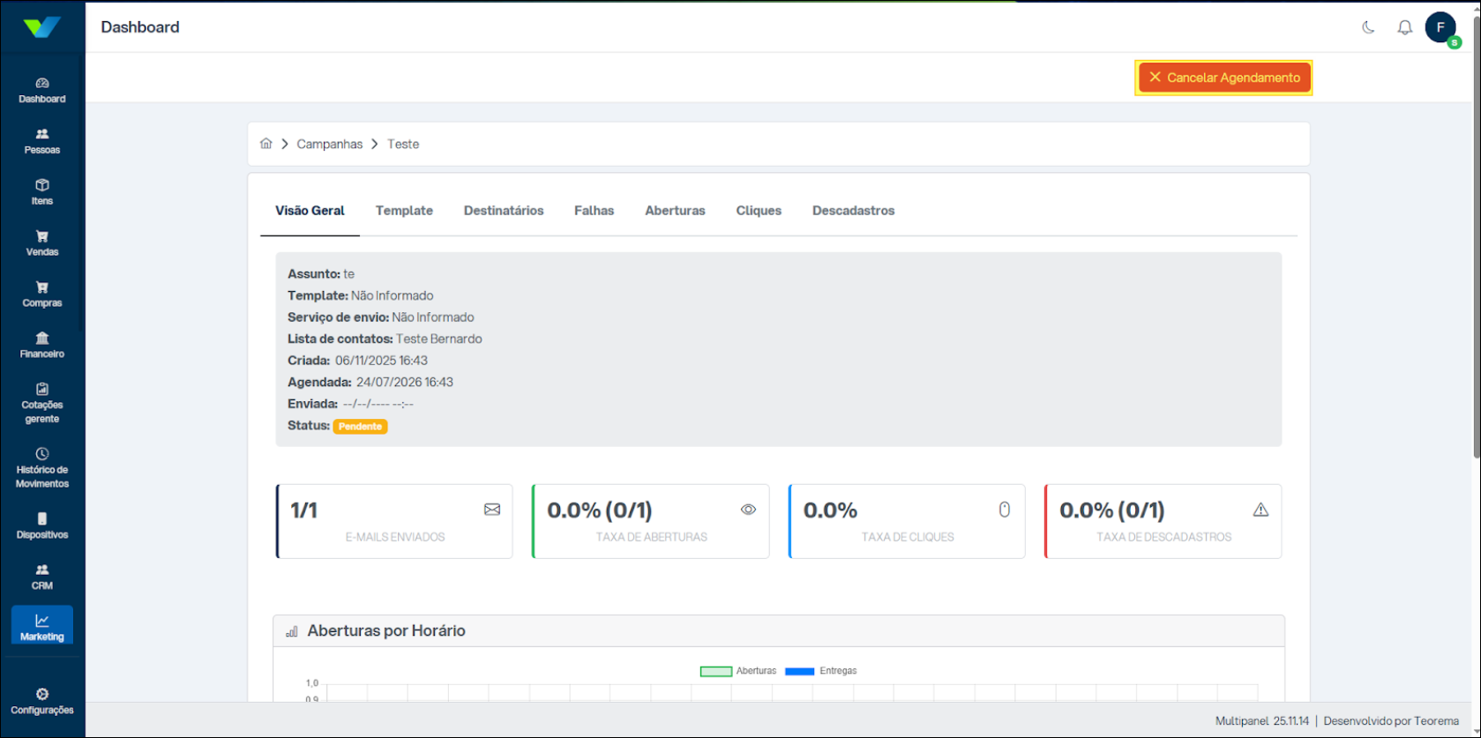
Task: Click the home breadcrumb icon
Action: (266, 144)
